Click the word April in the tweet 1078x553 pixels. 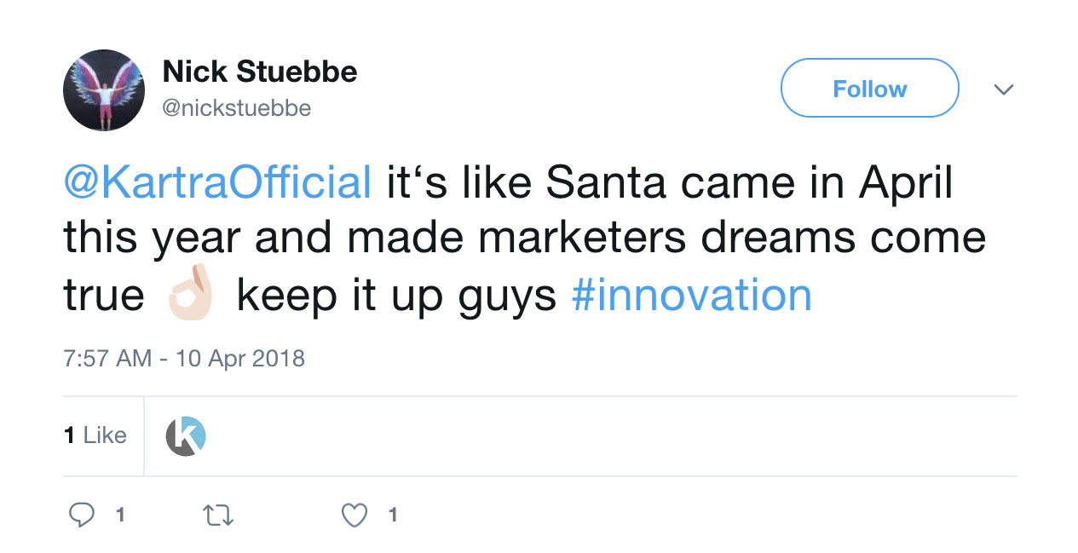pyautogui.click(x=906, y=183)
